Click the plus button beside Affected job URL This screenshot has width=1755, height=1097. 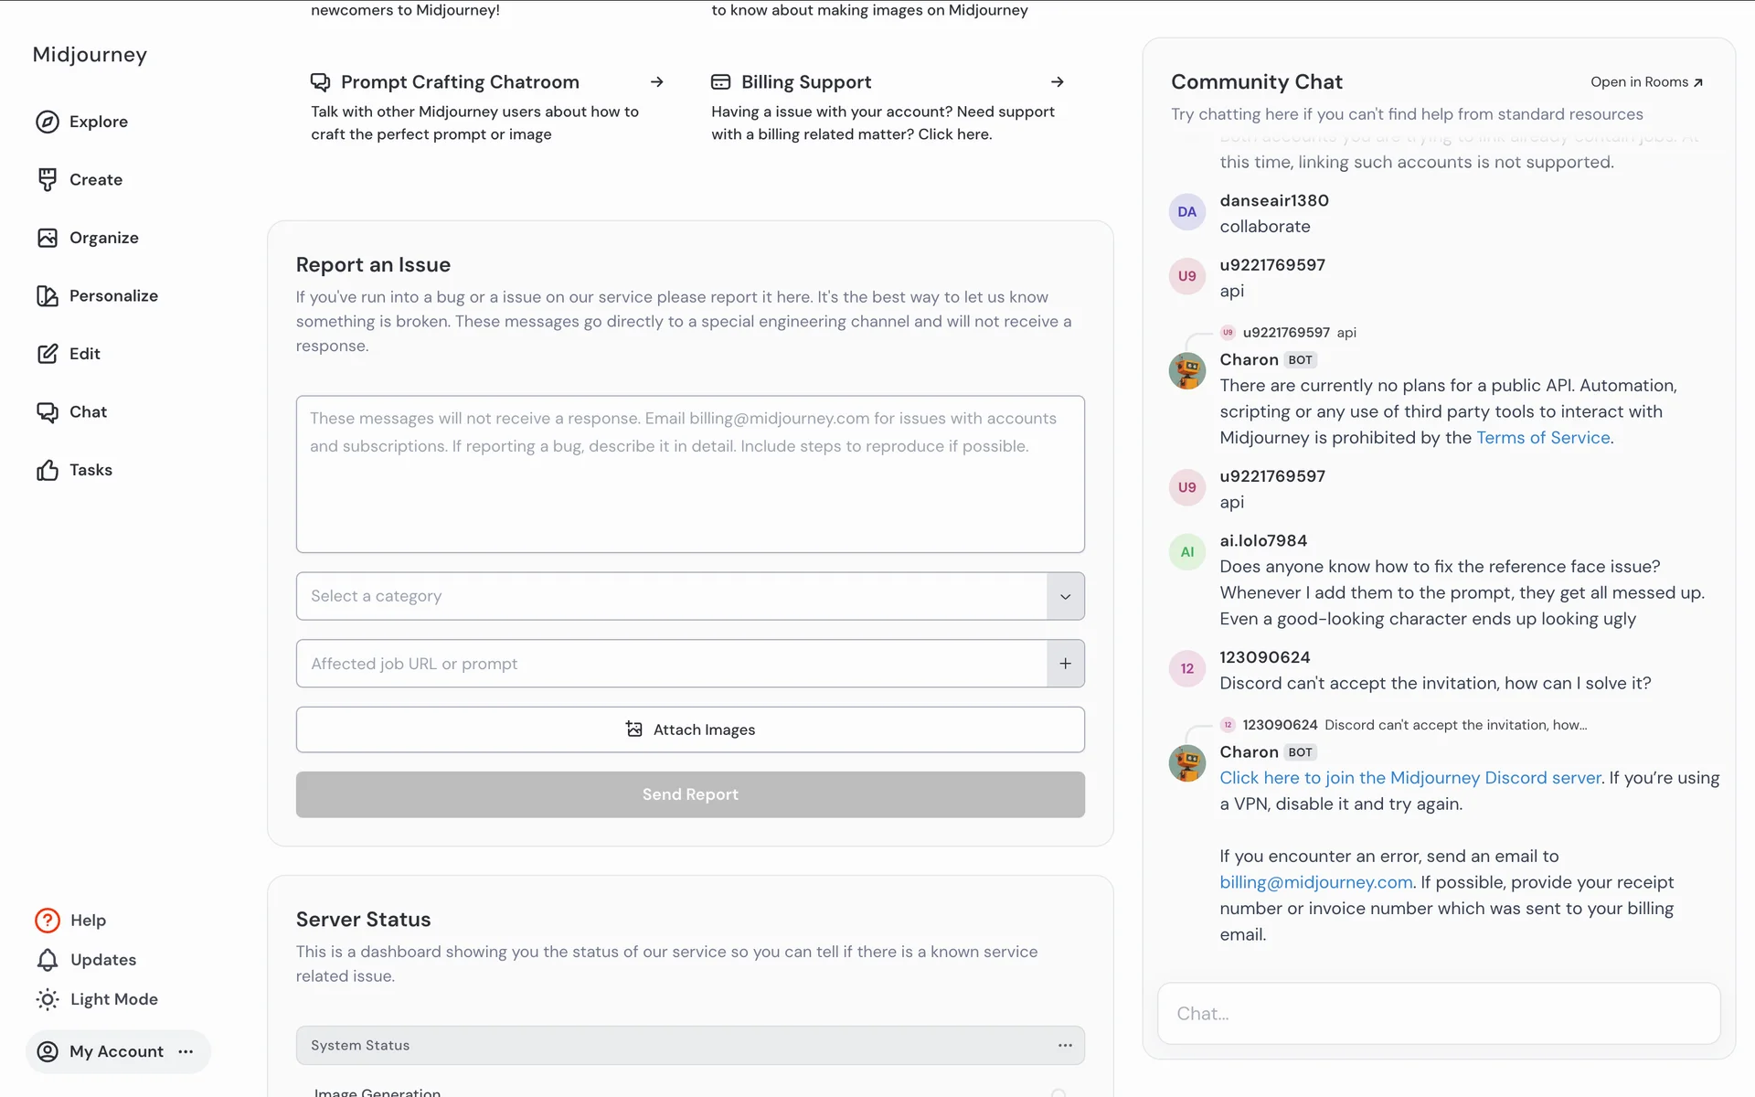pyautogui.click(x=1065, y=664)
